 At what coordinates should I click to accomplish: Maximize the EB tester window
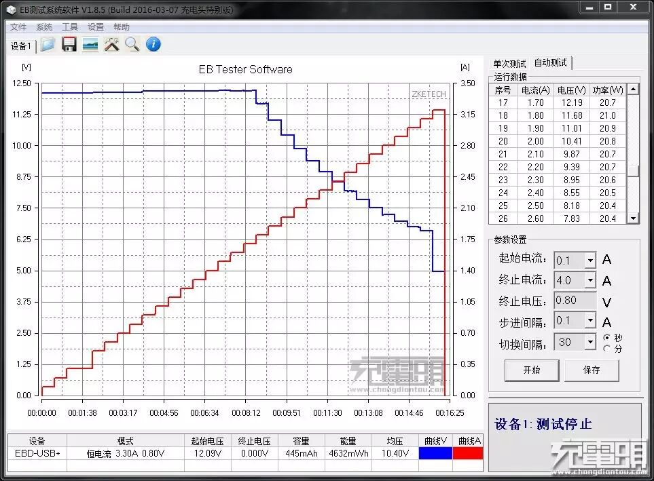[608, 7]
